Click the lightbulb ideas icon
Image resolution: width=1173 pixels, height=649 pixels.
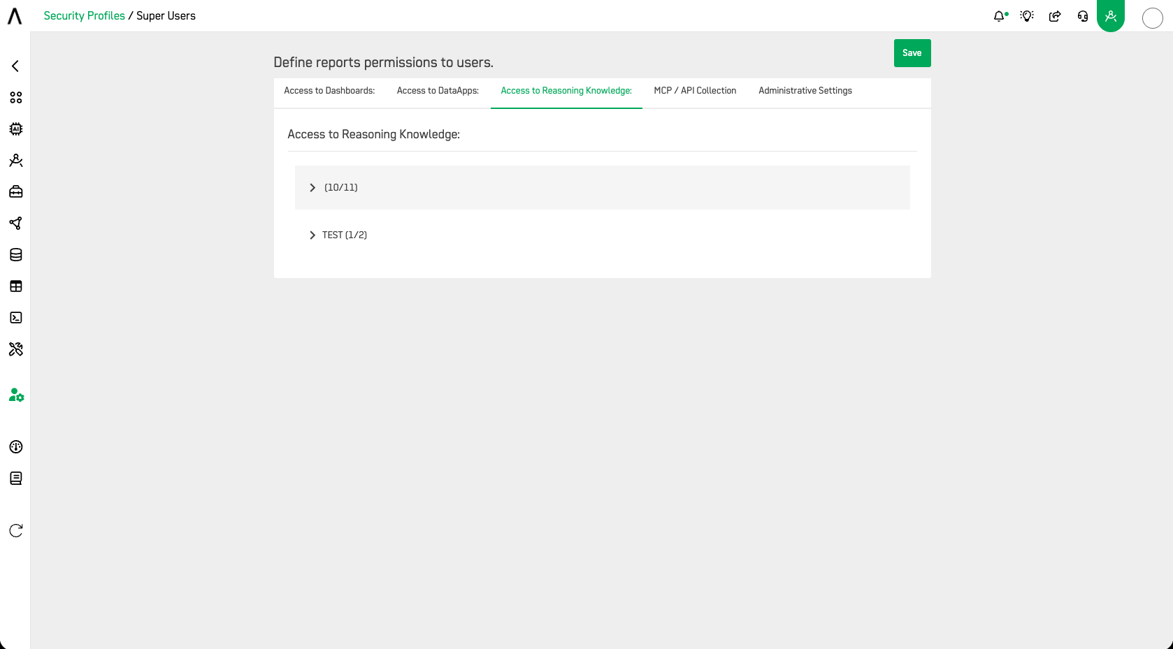coord(1027,16)
